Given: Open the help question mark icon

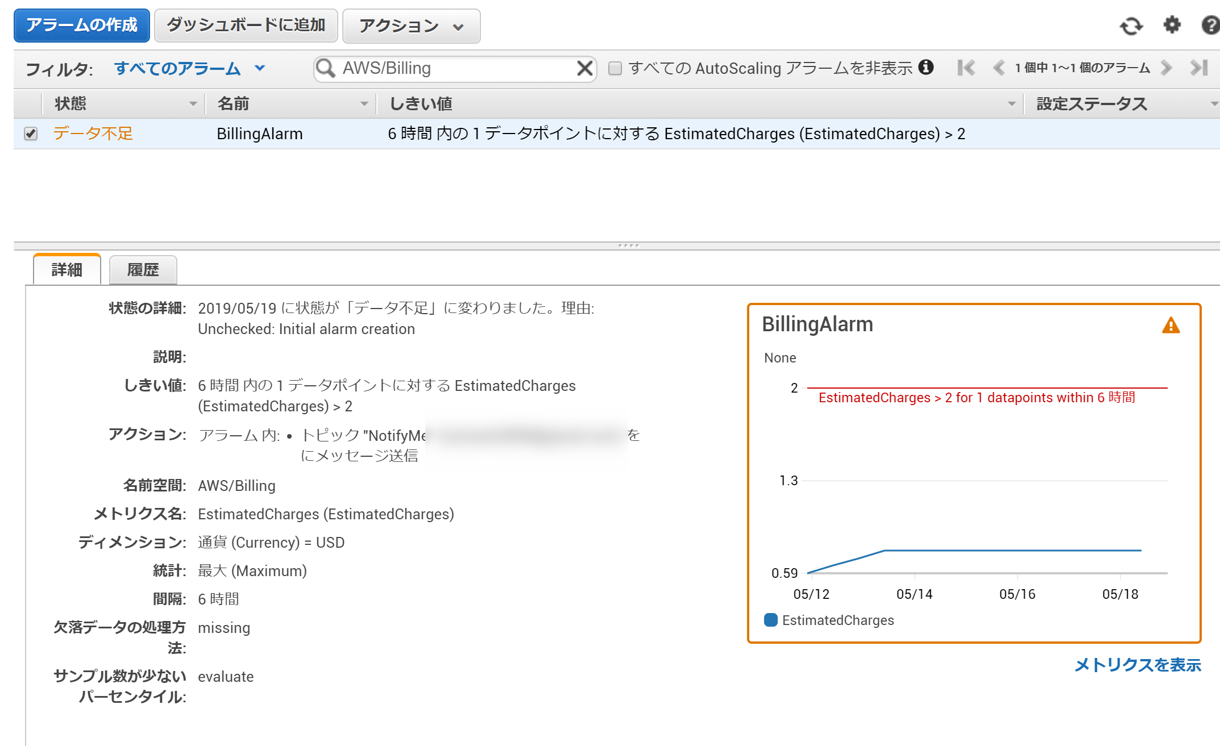Looking at the screenshot, I should [x=1211, y=26].
